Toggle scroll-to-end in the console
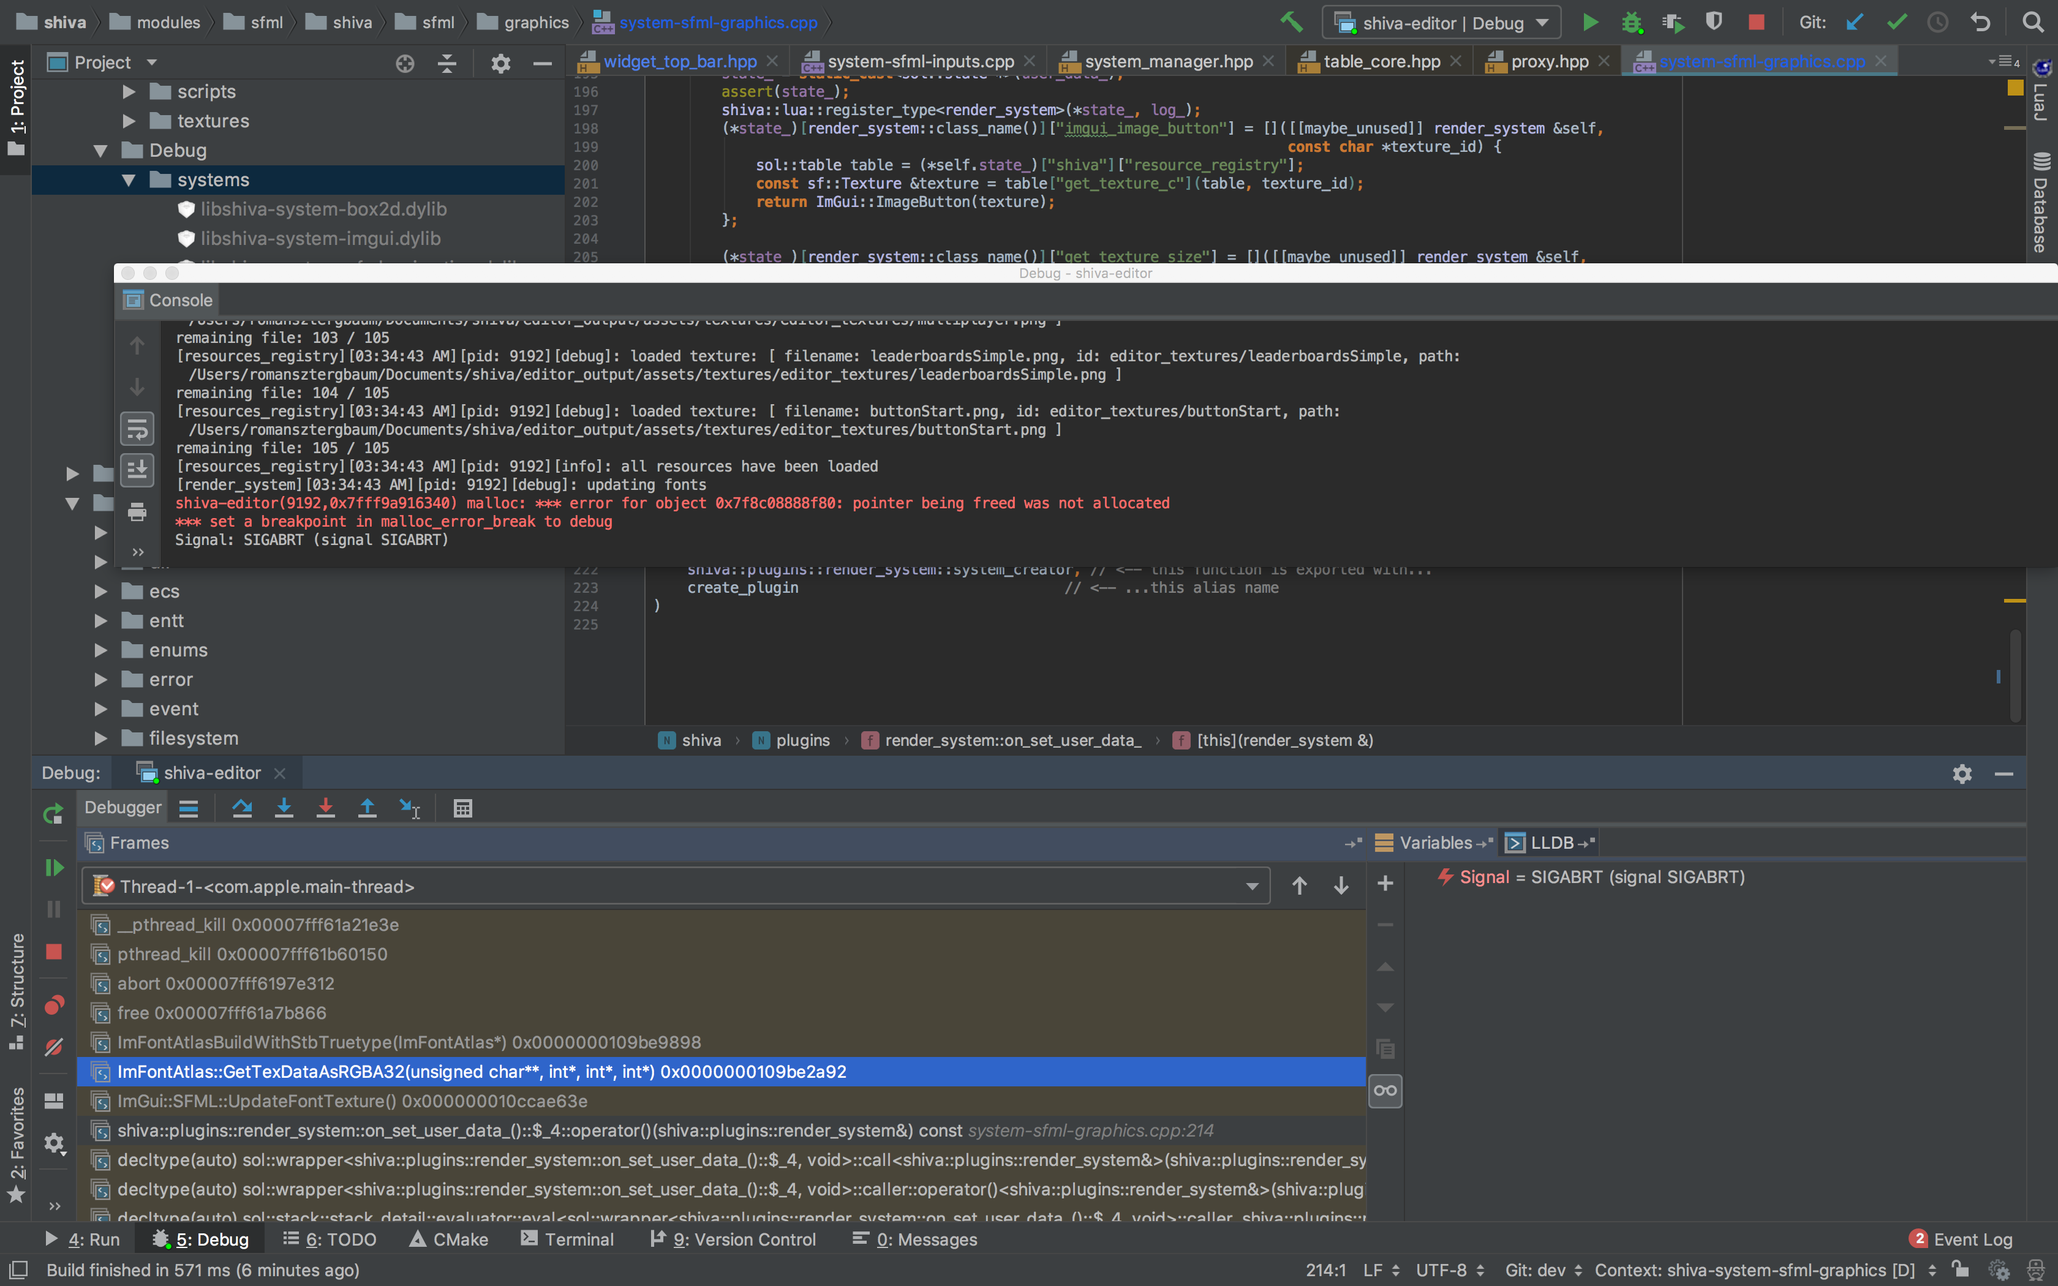 (137, 470)
